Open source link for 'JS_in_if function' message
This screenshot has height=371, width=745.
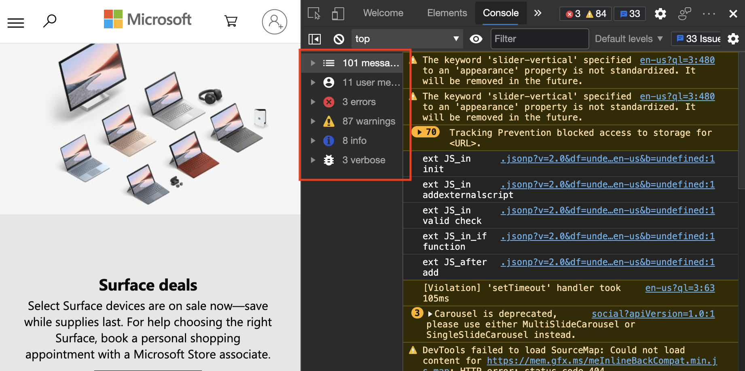[607, 236]
